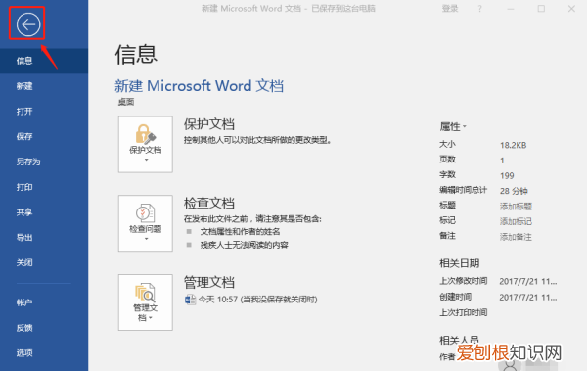Maximize the Word window
This screenshot has width=587, height=371.
click(541, 9)
